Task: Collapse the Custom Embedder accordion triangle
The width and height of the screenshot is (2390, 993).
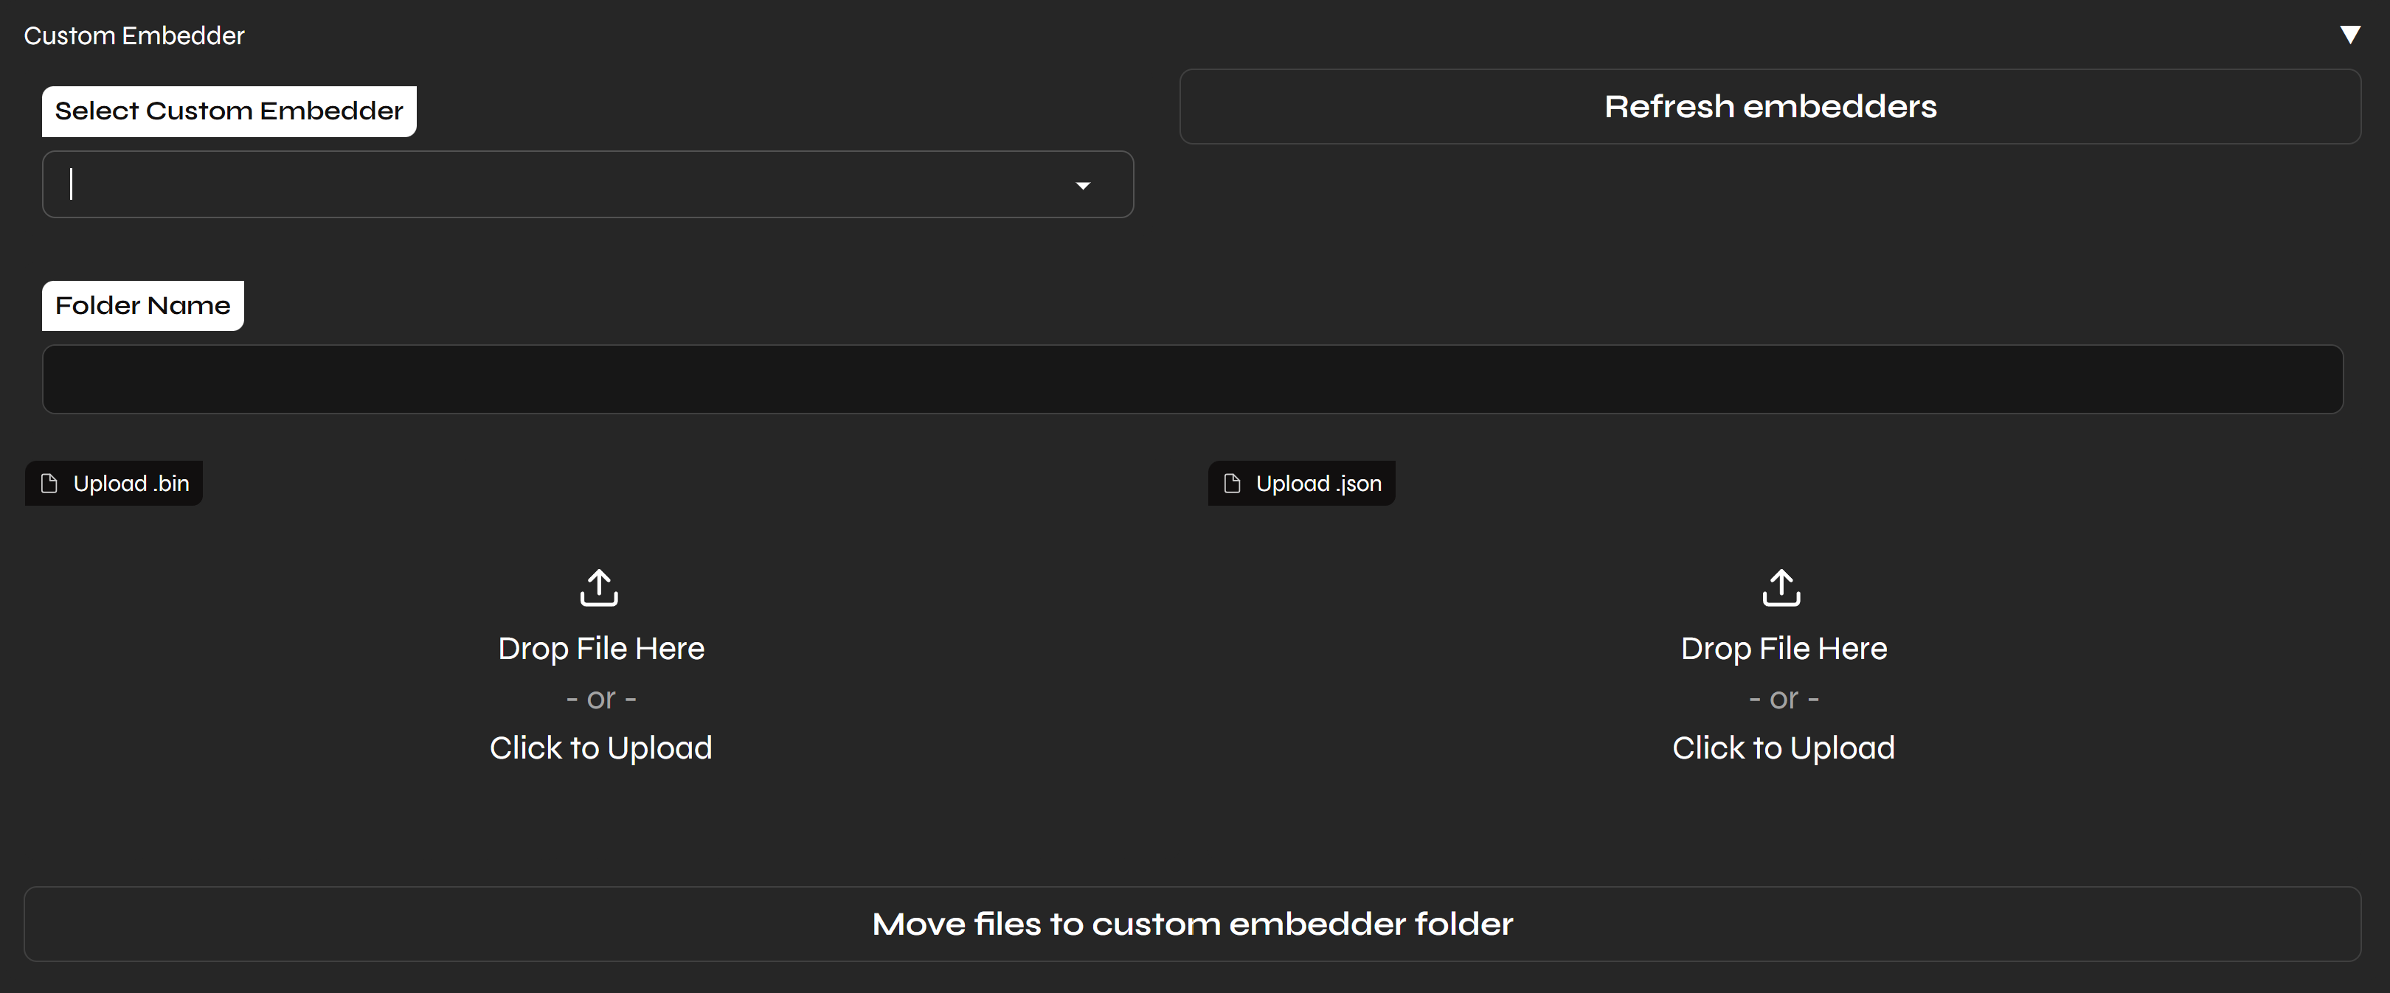Action: pos(2349,35)
